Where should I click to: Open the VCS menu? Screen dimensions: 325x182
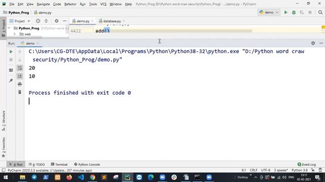tap(103, 4)
